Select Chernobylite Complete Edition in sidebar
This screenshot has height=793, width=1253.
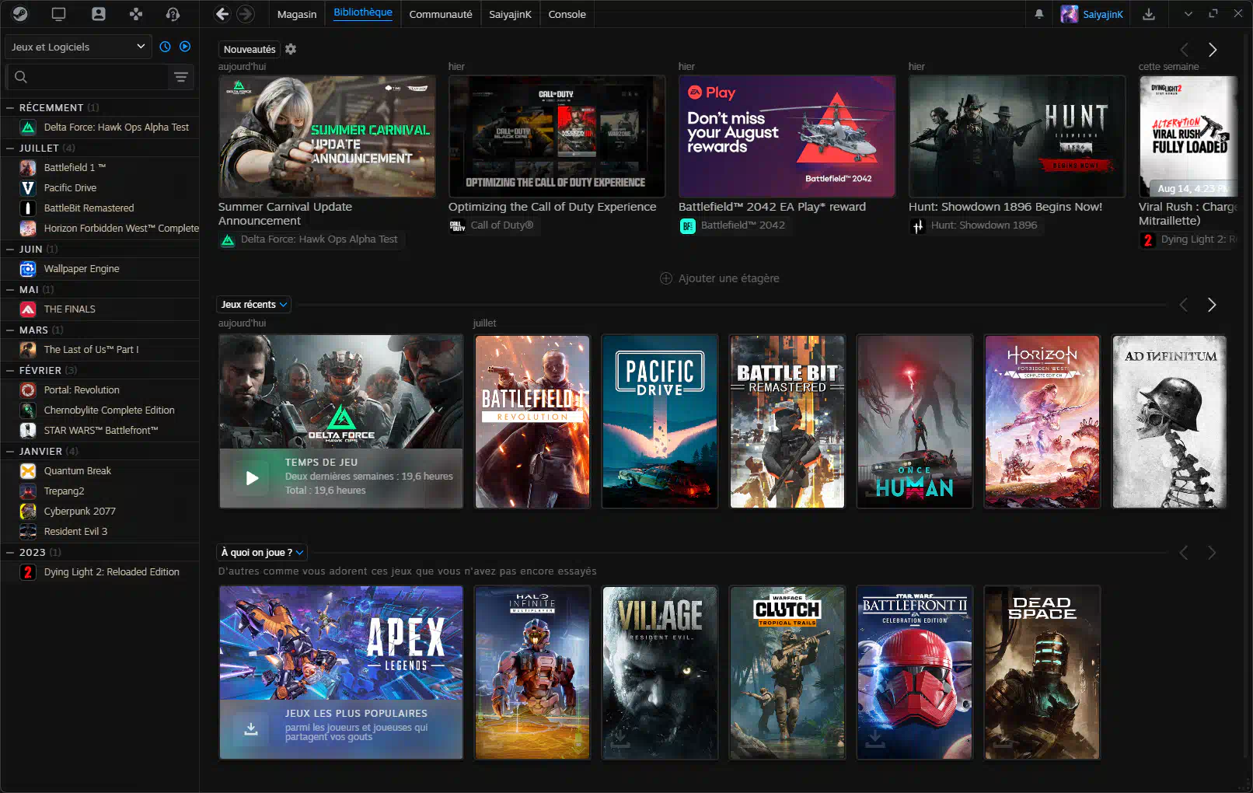click(99, 410)
